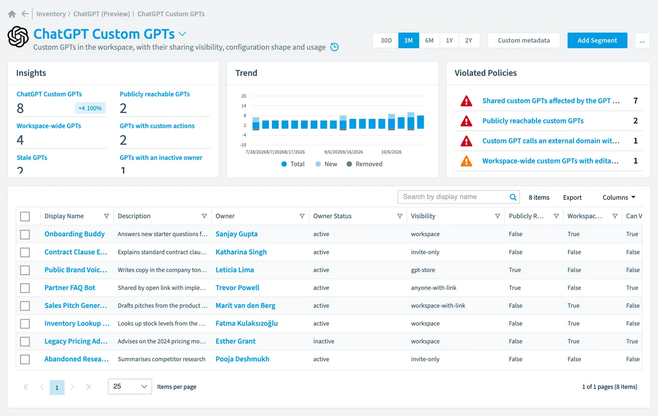
Task: Select the 2Y time range
Action: [x=468, y=40]
